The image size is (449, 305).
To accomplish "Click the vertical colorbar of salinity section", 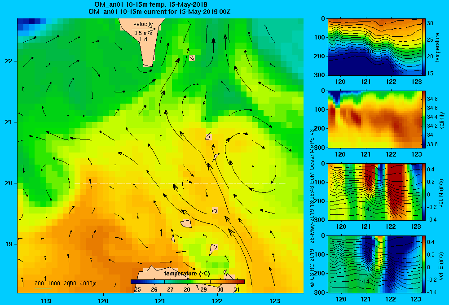I will pos(424,119).
